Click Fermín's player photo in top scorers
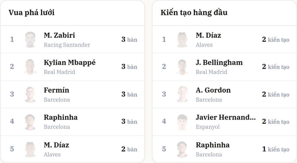The height and width of the screenshot is (163, 297). tap(30, 94)
